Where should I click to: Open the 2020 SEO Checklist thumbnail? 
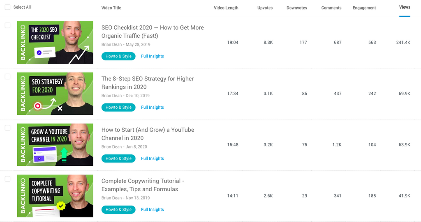pyautogui.click(x=55, y=43)
